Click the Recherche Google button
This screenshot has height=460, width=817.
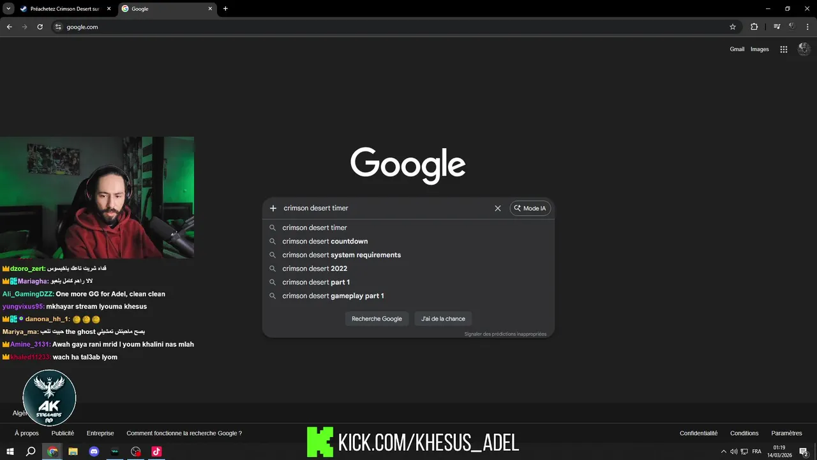(377, 319)
